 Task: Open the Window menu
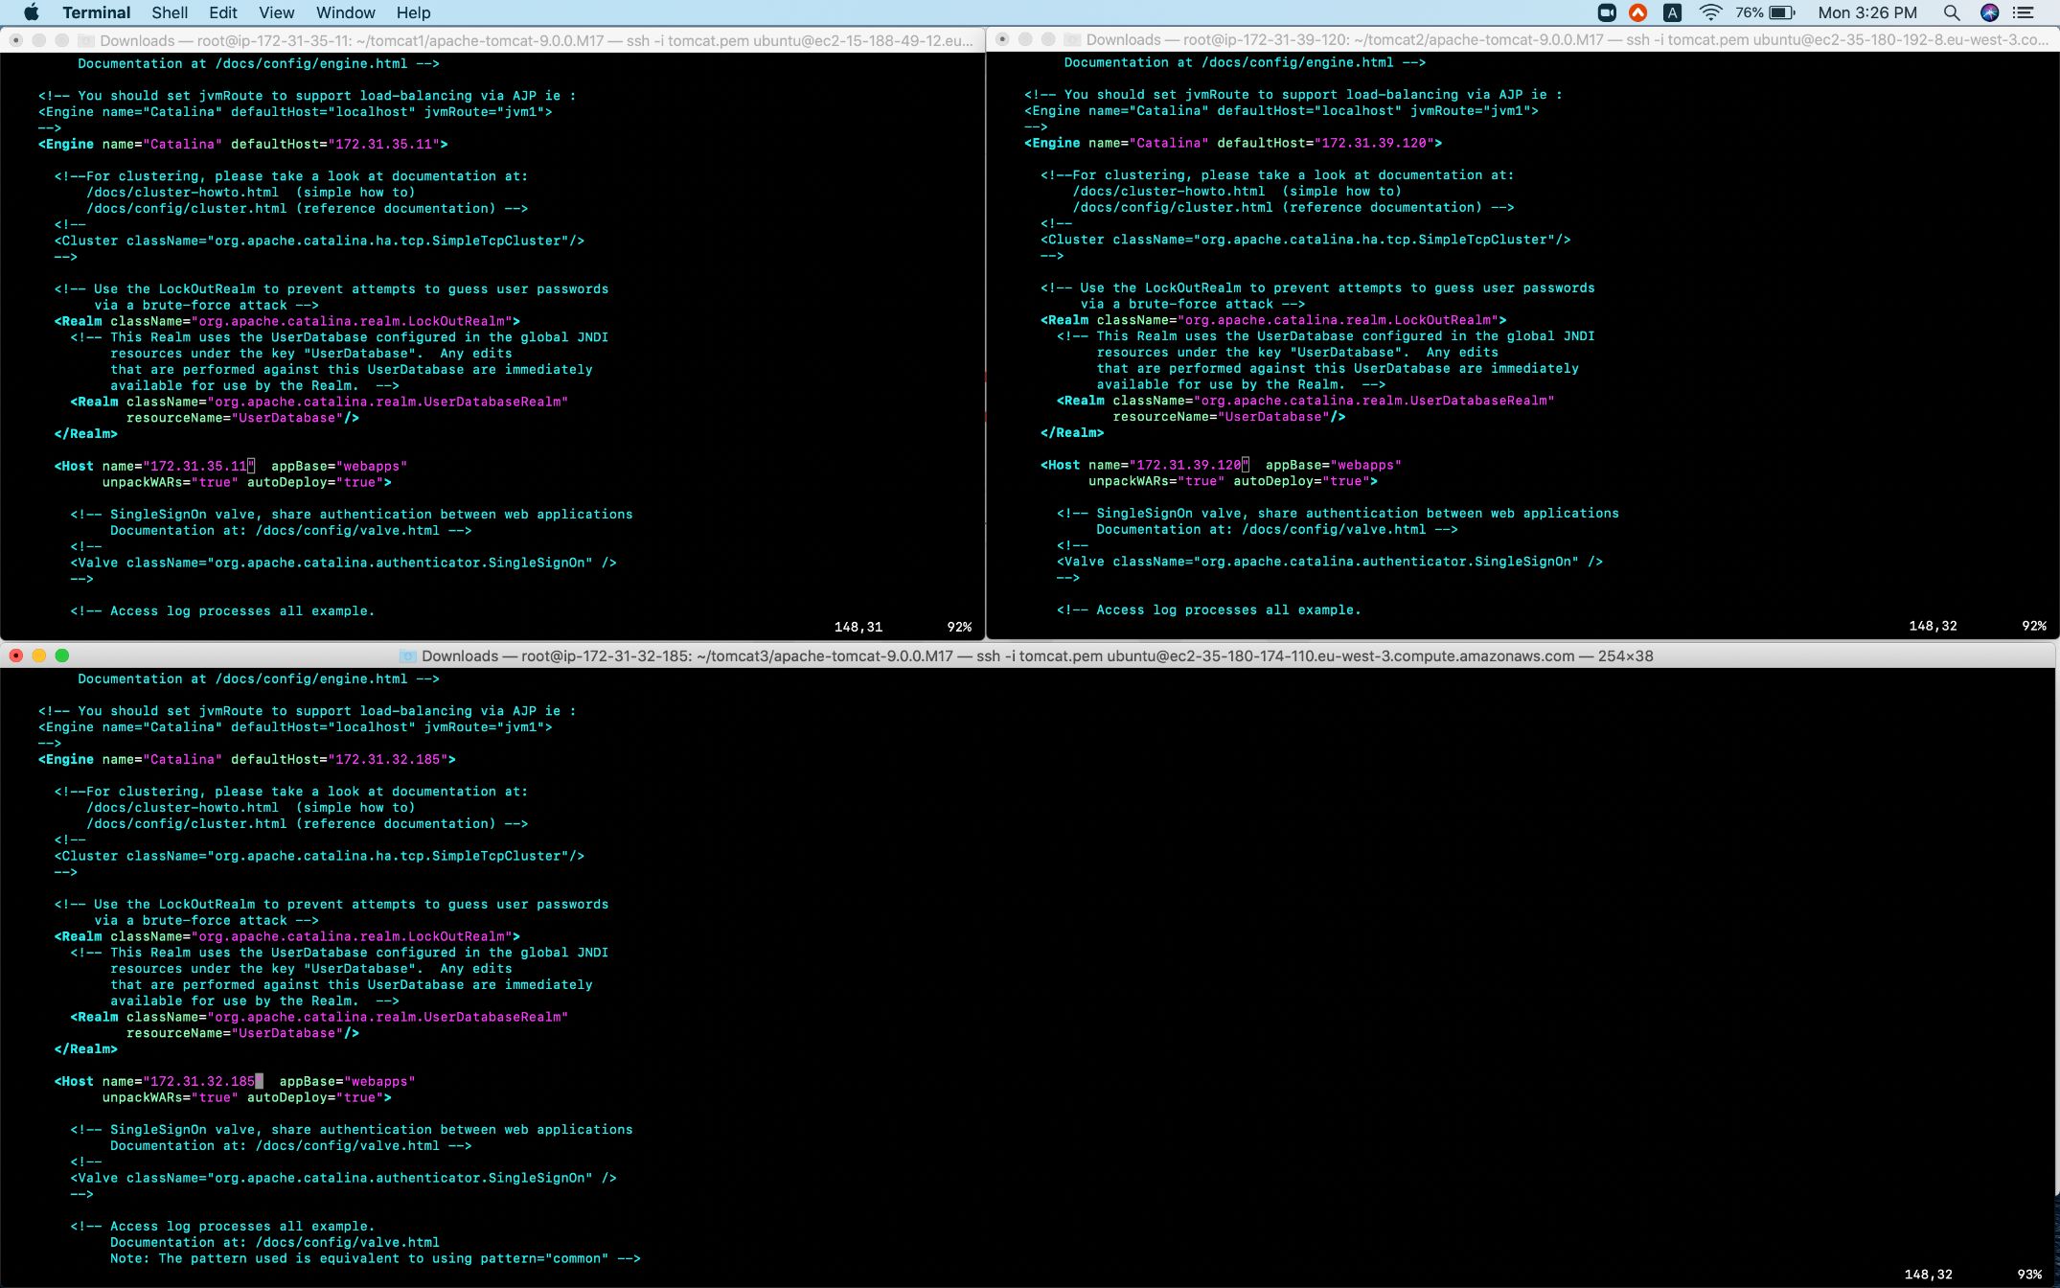point(345,12)
